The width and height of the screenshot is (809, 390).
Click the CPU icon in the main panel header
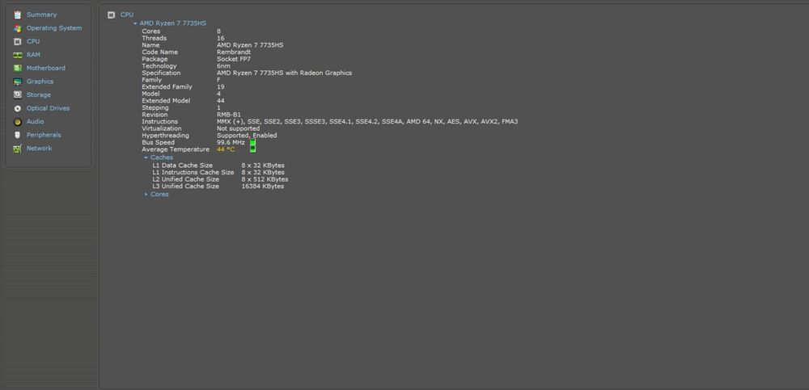pyautogui.click(x=111, y=15)
